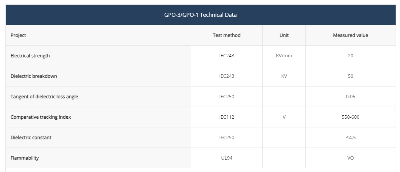Click the UL94 test method cell
Screen dimensions: 400x172
(x=227, y=158)
